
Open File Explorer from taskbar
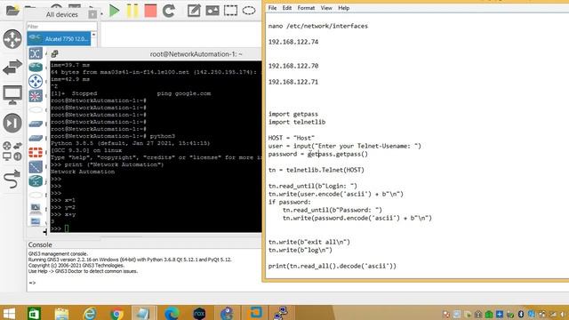(x=61, y=313)
